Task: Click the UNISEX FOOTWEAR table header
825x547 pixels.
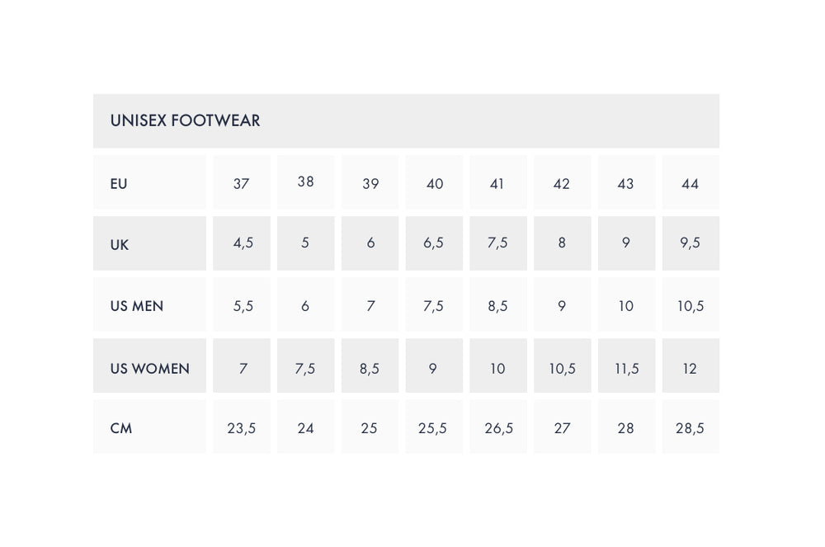Action: pos(185,120)
